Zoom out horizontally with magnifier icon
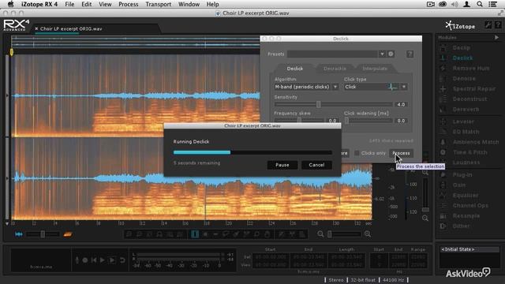 [320, 234]
